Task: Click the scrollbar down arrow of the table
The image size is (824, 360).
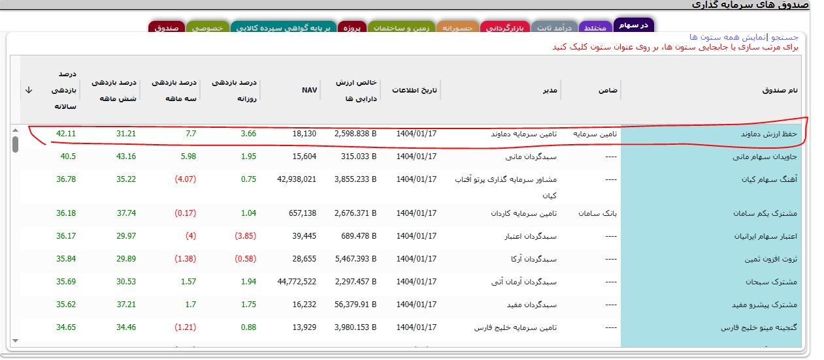Action: (x=15, y=340)
